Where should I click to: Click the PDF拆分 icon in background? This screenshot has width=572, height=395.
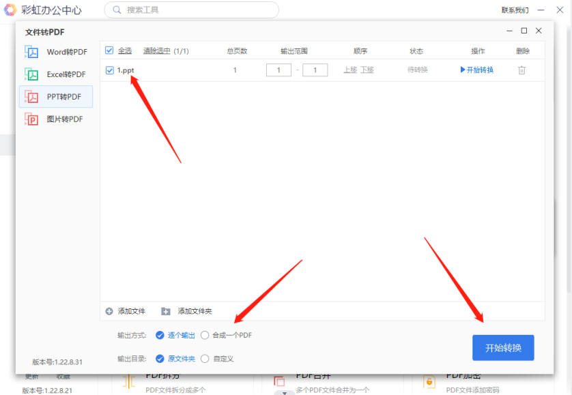129,381
